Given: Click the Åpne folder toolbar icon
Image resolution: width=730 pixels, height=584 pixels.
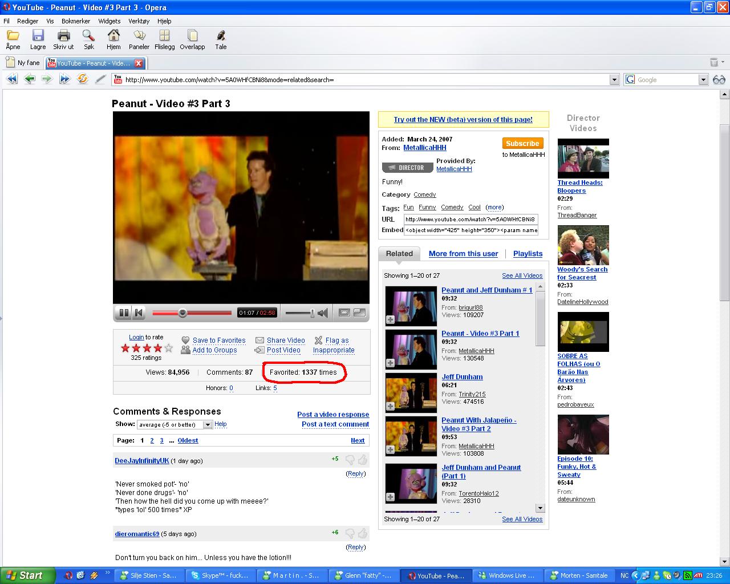Looking at the screenshot, I should tap(13, 35).
